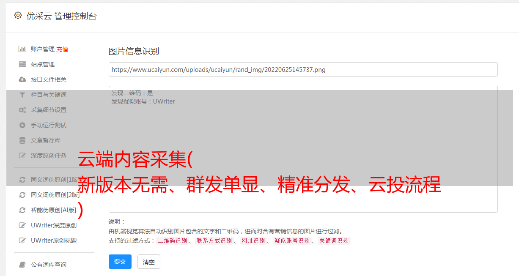The width and height of the screenshot is (519, 276).
Task: Open 账户管理 via its bar chart icon
Action: point(22,49)
